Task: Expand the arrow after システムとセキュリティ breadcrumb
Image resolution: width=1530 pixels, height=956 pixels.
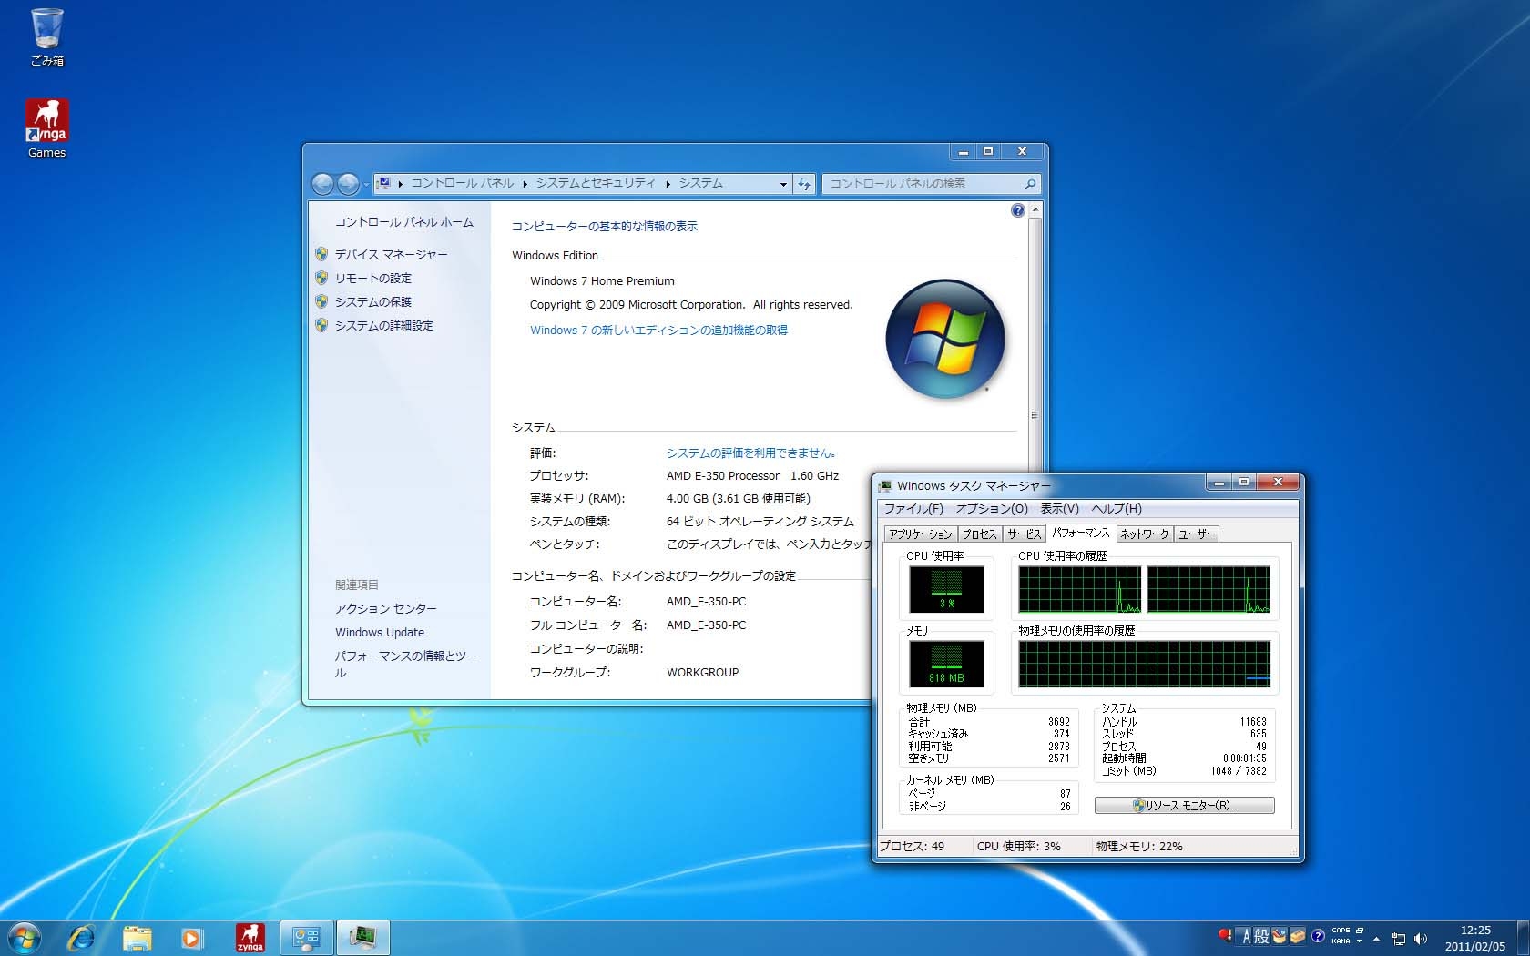Action: [668, 184]
